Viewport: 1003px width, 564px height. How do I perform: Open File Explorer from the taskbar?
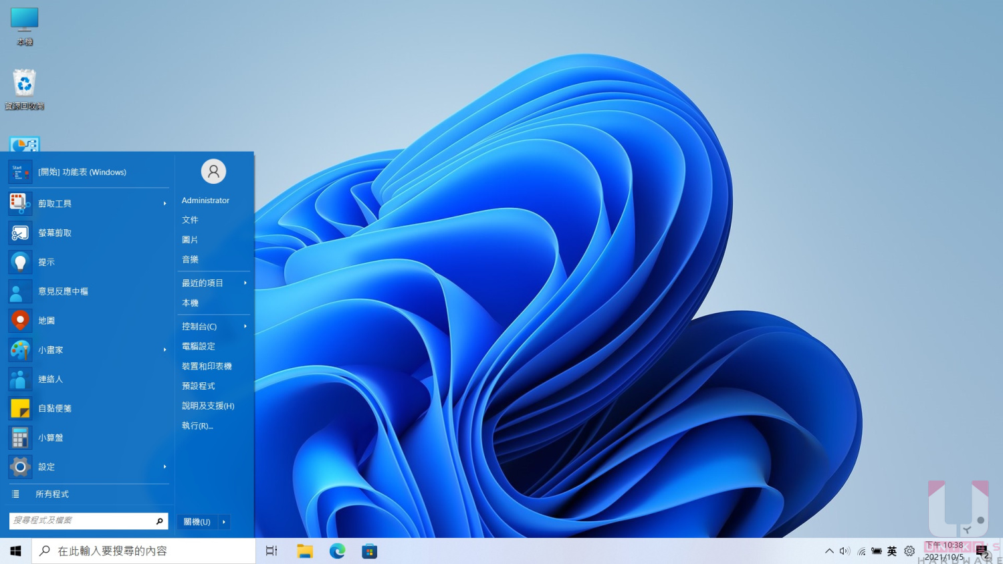[x=305, y=551]
